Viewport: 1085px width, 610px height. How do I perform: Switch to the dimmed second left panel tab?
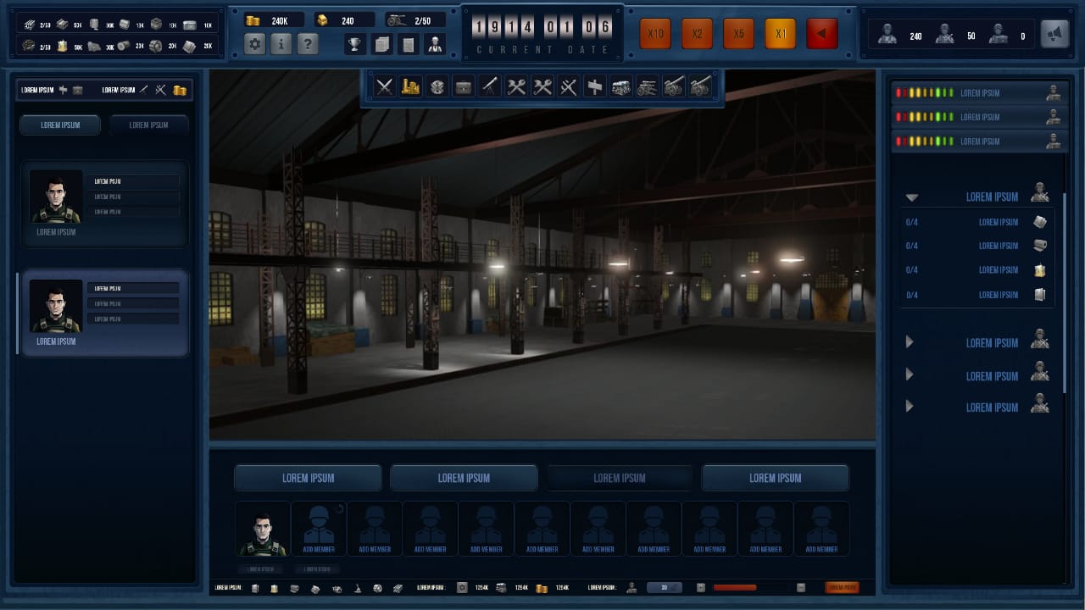[148, 125]
